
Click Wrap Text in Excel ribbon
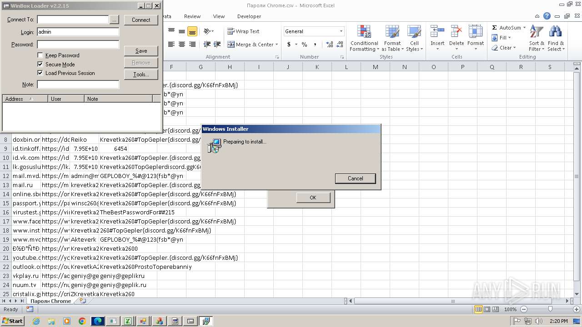pos(244,31)
